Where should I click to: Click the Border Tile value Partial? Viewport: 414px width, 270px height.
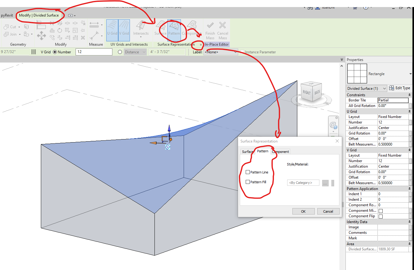[x=393, y=100]
